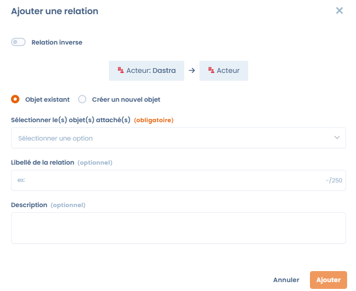Click the Acteur: Dastra chip text
Image resolution: width=356 pixels, height=291 pixels.
click(151, 70)
